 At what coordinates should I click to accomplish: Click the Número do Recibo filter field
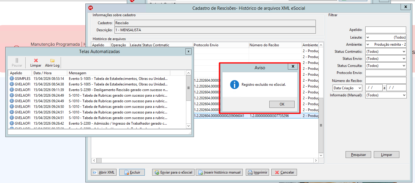[x=386, y=80]
